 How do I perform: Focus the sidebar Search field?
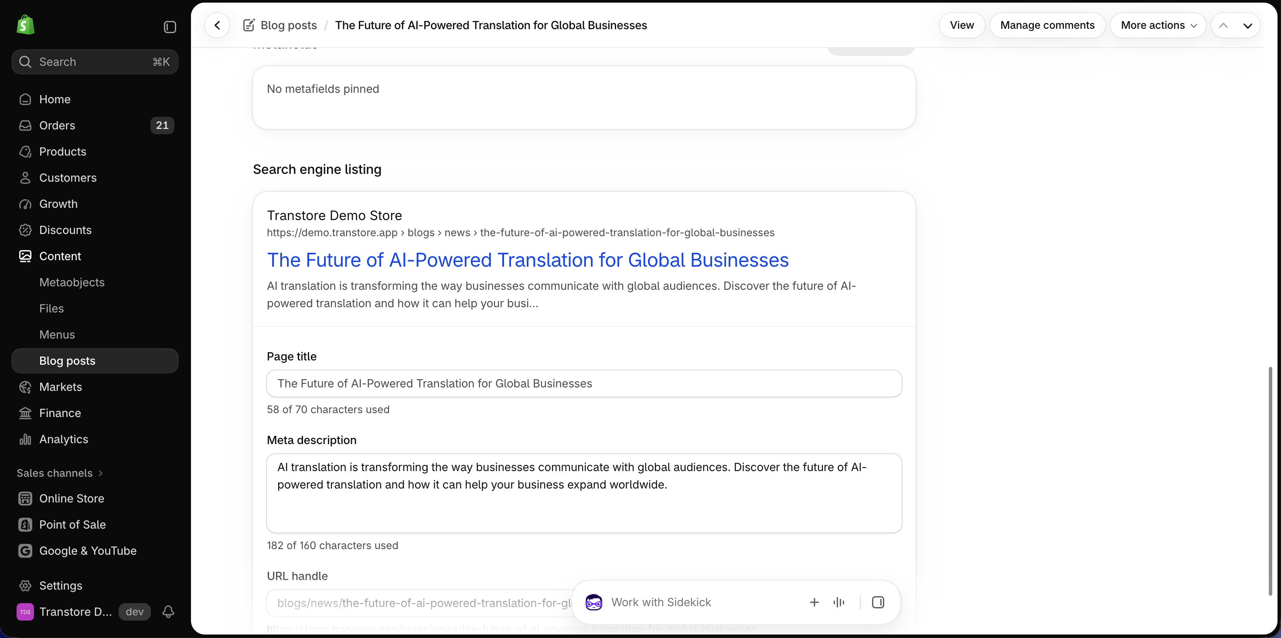[x=95, y=61]
